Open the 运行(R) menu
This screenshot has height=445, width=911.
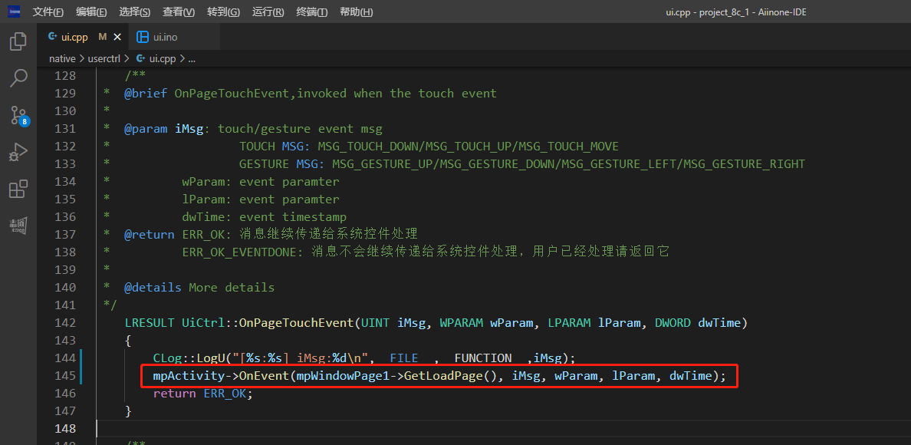[x=268, y=12]
